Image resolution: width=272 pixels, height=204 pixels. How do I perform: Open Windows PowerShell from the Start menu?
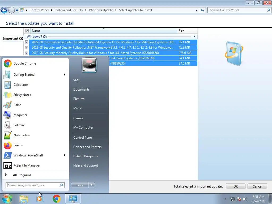36,155
